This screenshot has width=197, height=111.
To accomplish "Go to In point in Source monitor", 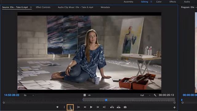I will pos(78,107).
